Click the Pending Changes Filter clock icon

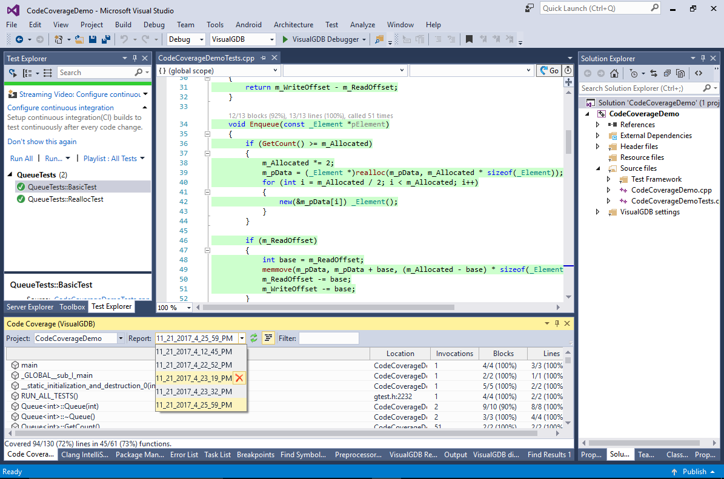[x=634, y=73]
